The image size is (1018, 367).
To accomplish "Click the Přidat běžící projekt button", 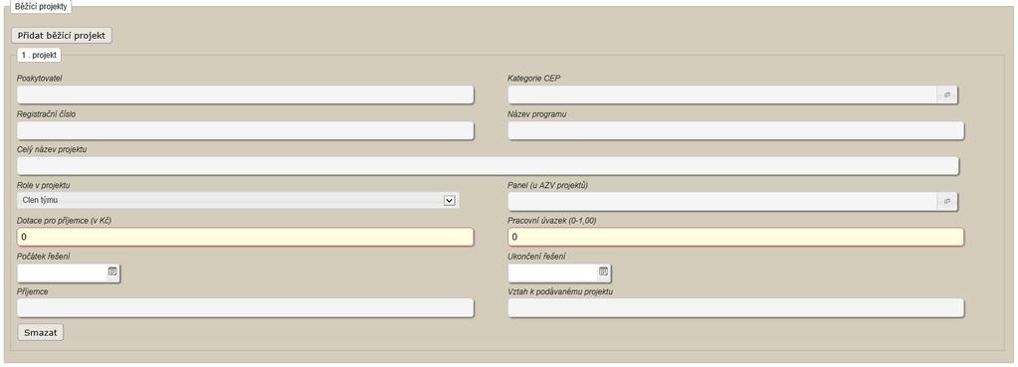I will coord(62,36).
